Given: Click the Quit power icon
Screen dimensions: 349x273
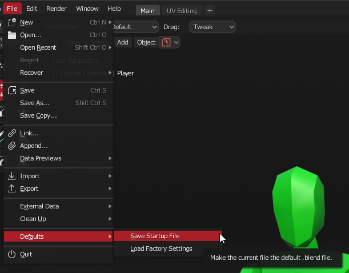Looking at the screenshot, I should 12,254.
